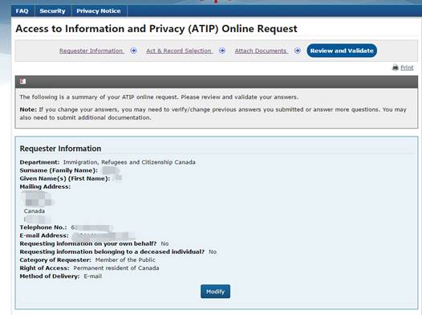The height and width of the screenshot is (315, 422).
Task: Click the blurred Telephone No. value
Action: coord(91,227)
